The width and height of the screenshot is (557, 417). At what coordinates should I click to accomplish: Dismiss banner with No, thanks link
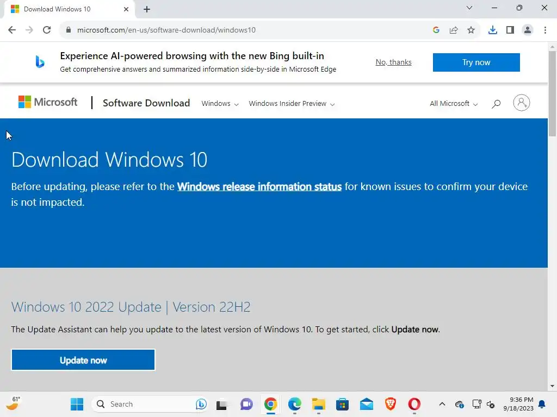394,62
